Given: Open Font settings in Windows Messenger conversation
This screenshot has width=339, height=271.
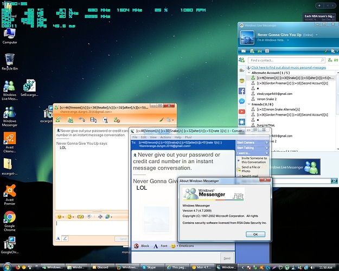Looking at the screenshot, I should [x=161, y=246].
